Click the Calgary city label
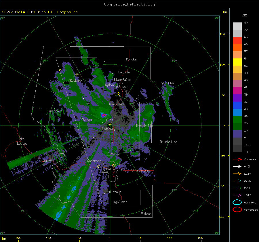The image size is (259, 242). [x=112, y=169]
